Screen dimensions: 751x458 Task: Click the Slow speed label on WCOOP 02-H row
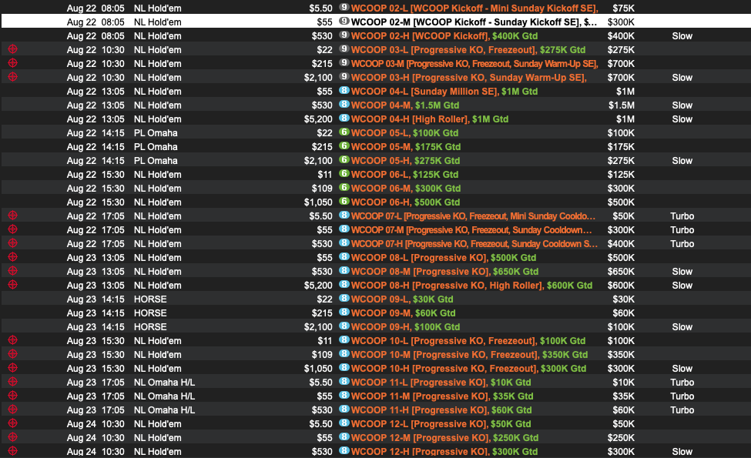tap(682, 36)
